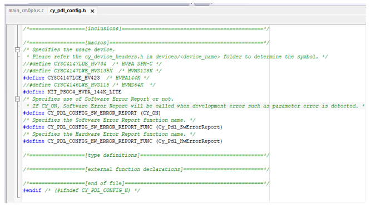This screenshot has width=371, height=208.
Task: Select the cy_pdl_config.h tab
Action: (x=68, y=11)
